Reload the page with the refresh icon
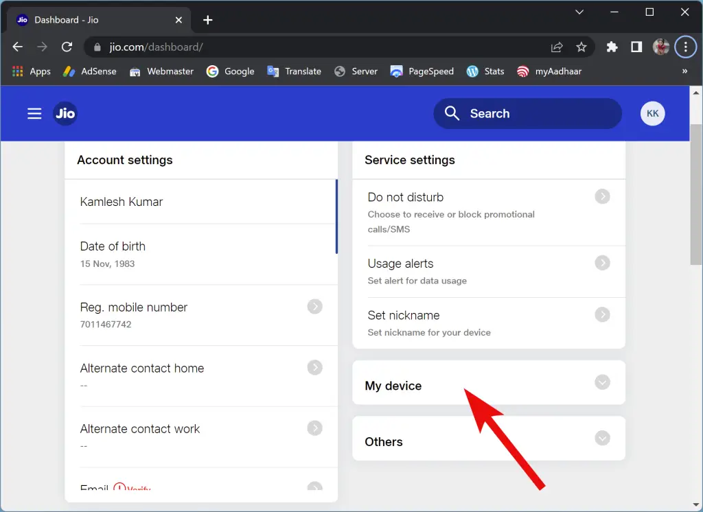This screenshot has width=703, height=512. pyautogui.click(x=66, y=47)
